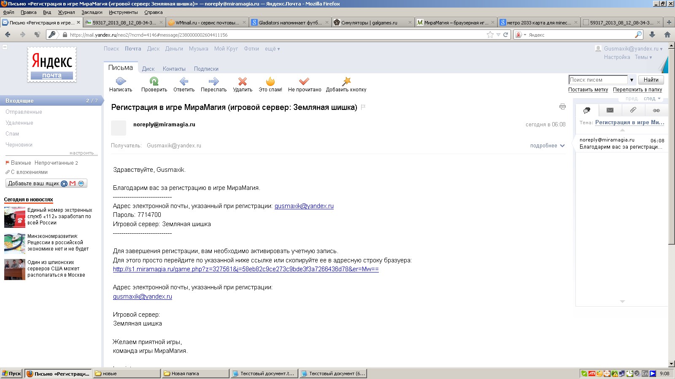
Task: Open the след. navigation dropdown arrow
Action: (659, 99)
